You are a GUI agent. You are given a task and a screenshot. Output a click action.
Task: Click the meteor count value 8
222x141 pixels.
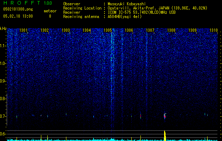(50, 16)
